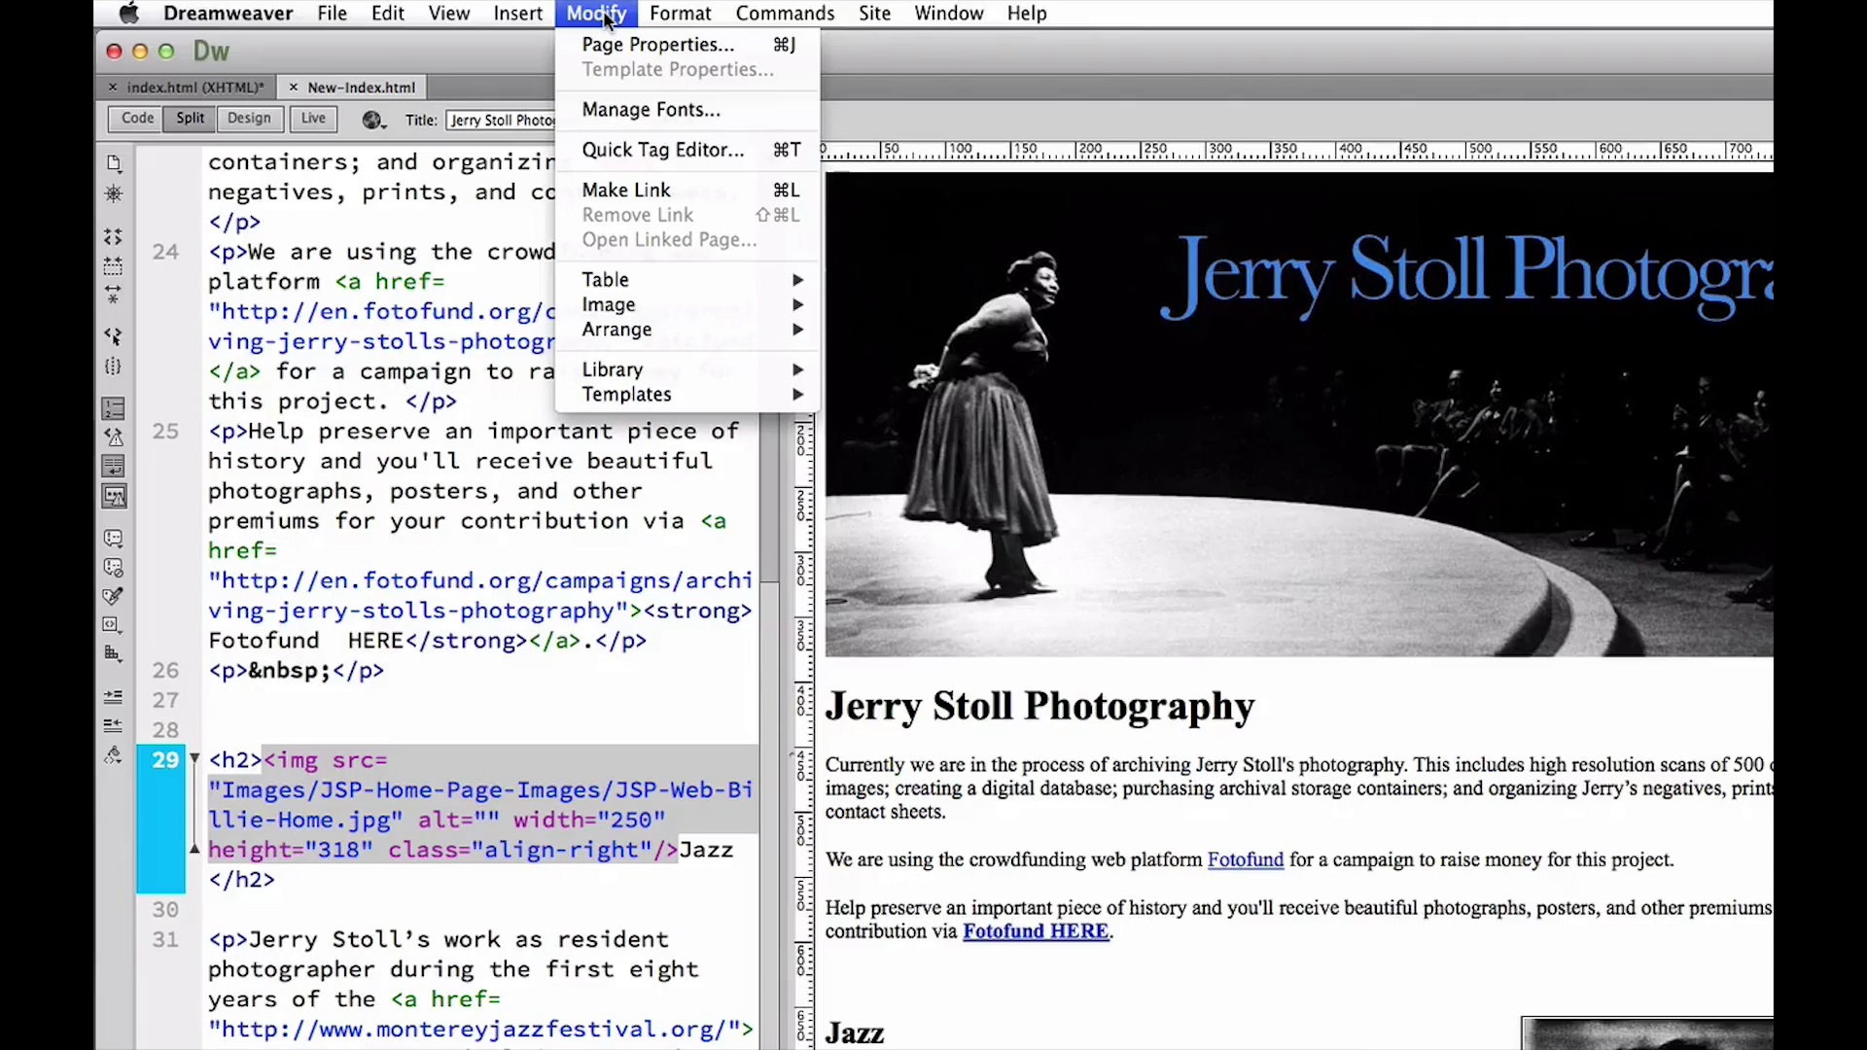Click the Outdent Code icon
Image resolution: width=1867 pixels, height=1050 pixels.
(114, 725)
